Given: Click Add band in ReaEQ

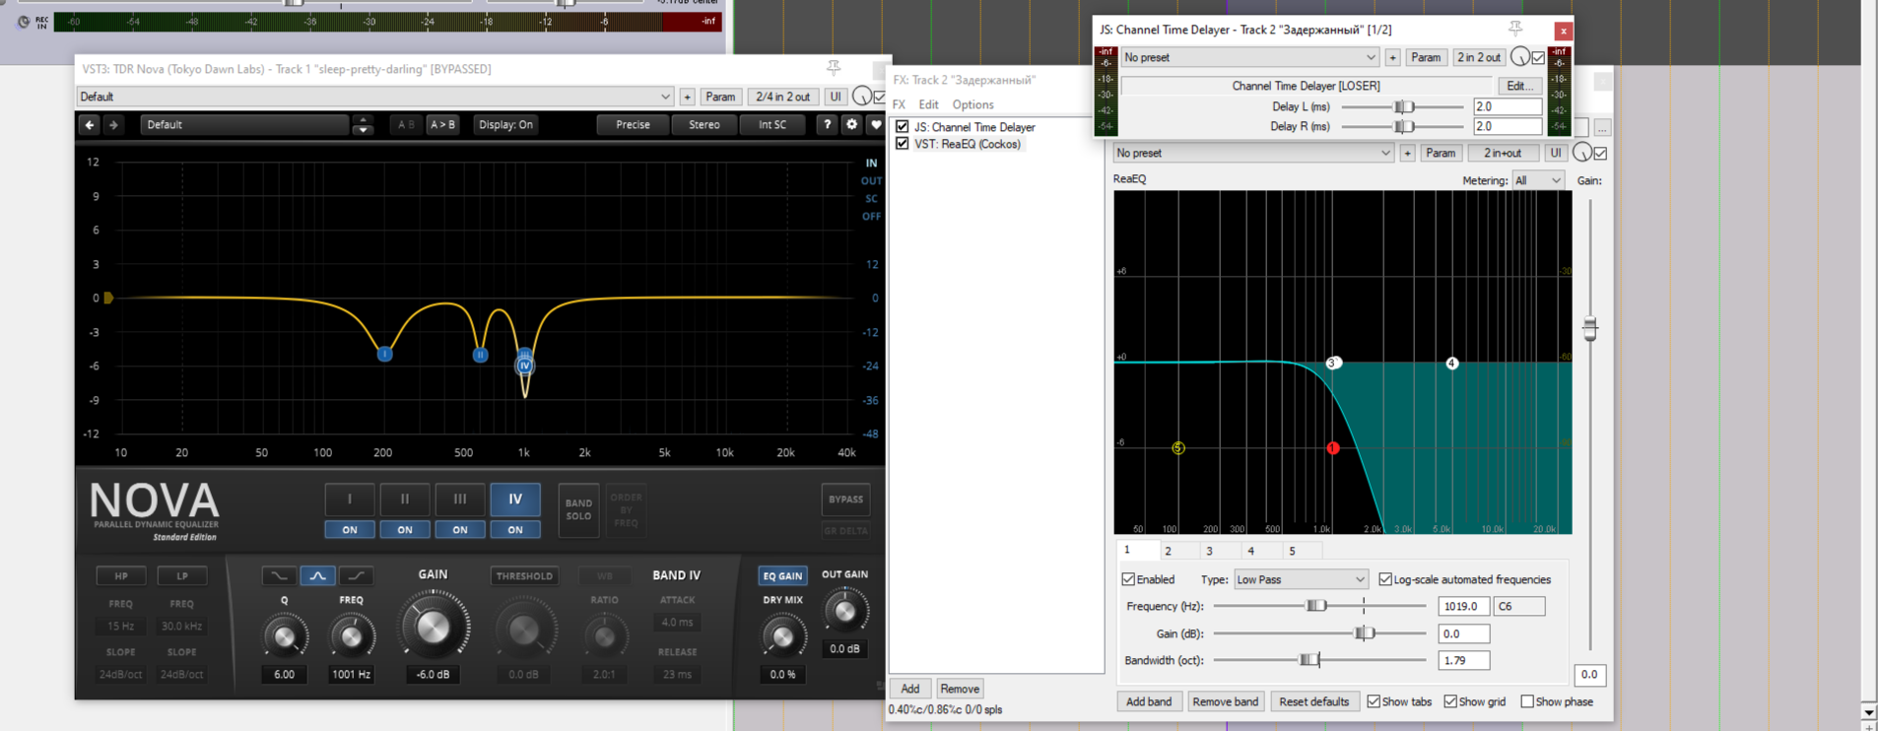Looking at the screenshot, I should pyautogui.click(x=1149, y=701).
